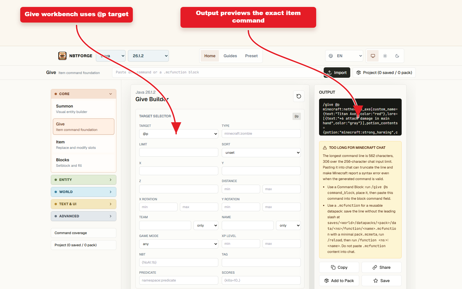Open the EN language dropdown
The height and width of the screenshot is (289, 462).
pyautogui.click(x=344, y=56)
